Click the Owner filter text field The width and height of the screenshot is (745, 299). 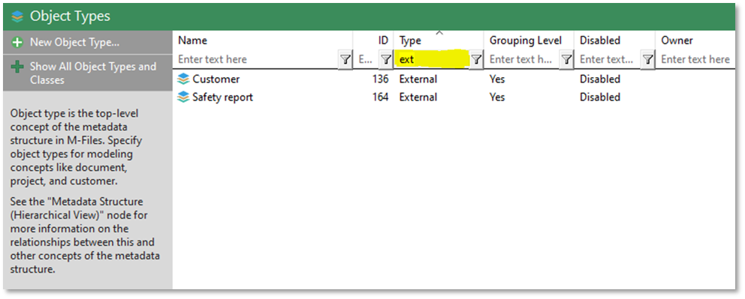[695, 60]
